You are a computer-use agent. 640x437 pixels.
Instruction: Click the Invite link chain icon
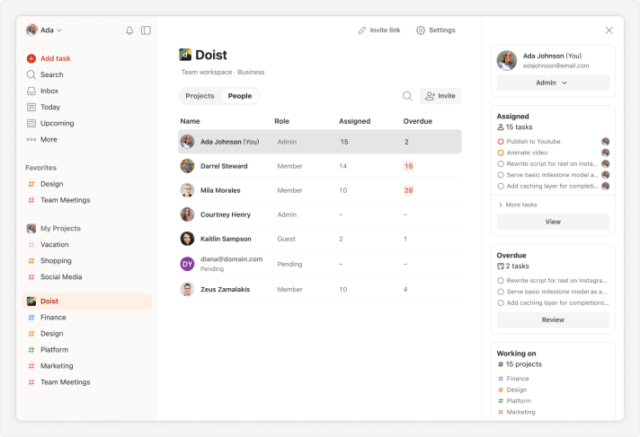coord(362,31)
